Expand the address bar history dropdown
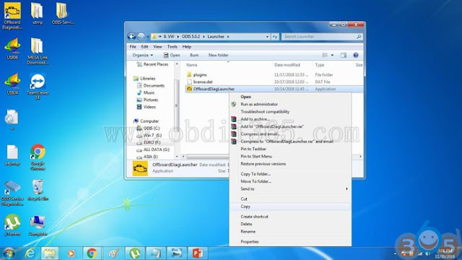462x260 pixels. [267, 37]
